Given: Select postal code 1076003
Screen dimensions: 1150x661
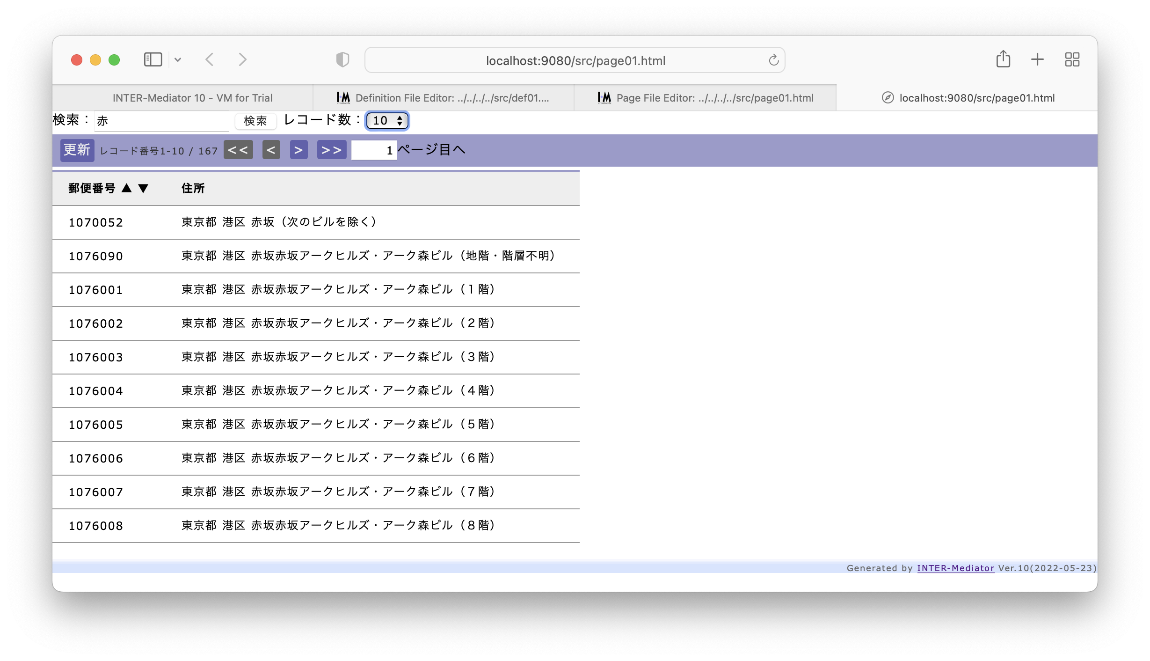Looking at the screenshot, I should [x=96, y=357].
